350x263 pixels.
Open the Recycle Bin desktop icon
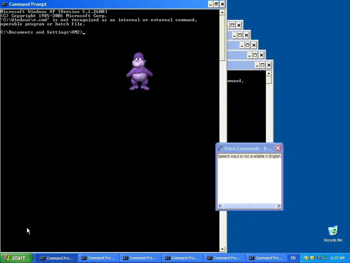point(333,234)
